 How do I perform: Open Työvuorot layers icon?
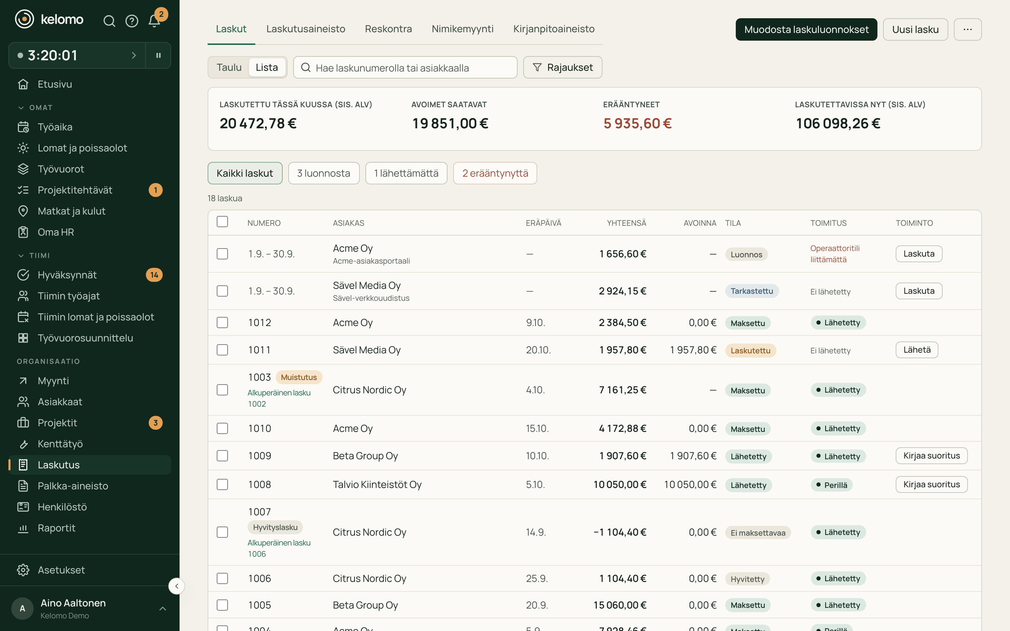tap(23, 169)
